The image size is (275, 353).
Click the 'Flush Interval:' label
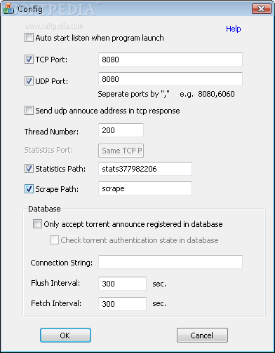55,283
